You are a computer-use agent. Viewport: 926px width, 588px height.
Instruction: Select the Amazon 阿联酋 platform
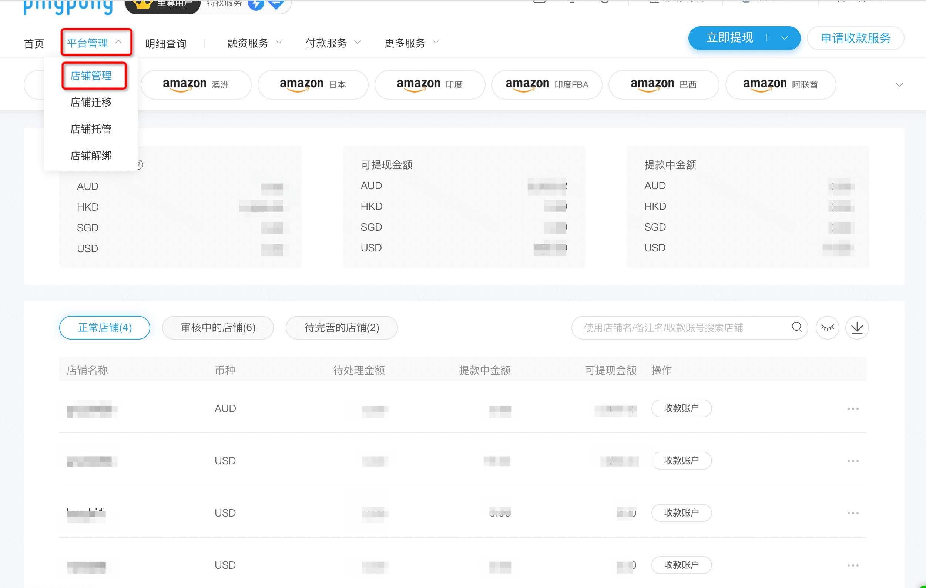pos(781,84)
